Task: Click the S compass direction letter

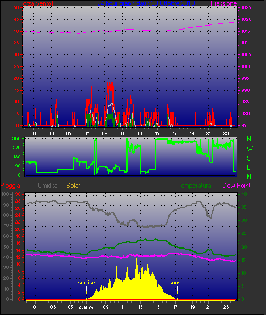Action: click(x=249, y=158)
